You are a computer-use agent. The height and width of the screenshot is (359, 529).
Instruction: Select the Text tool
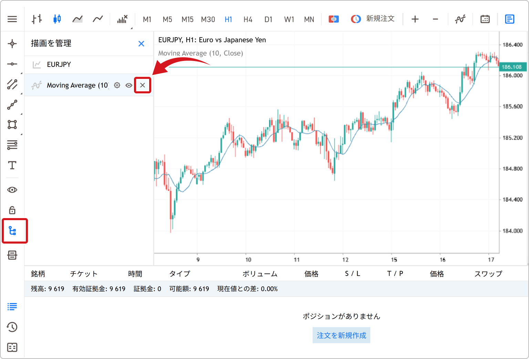12,165
